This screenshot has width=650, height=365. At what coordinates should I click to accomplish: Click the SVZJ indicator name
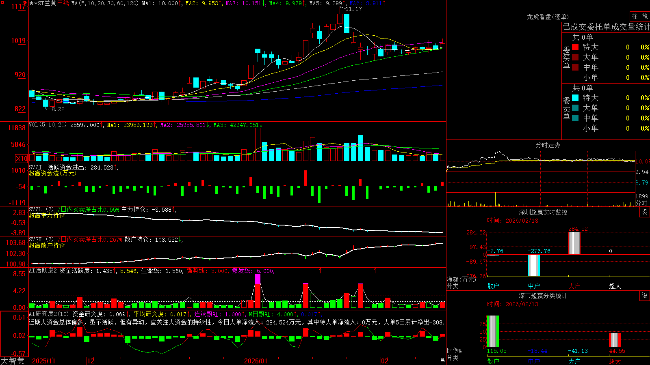tap(35, 167)
